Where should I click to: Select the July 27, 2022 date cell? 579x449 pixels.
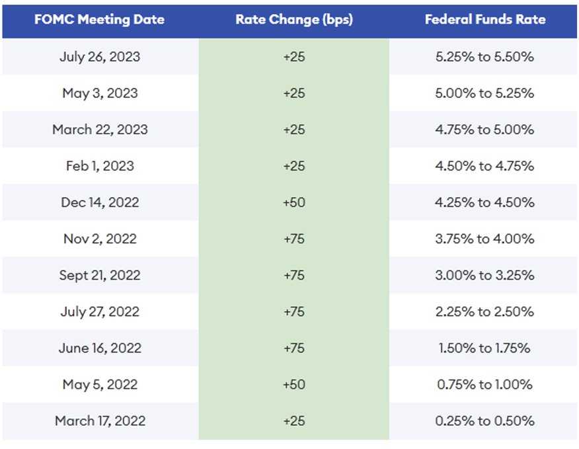100,311
